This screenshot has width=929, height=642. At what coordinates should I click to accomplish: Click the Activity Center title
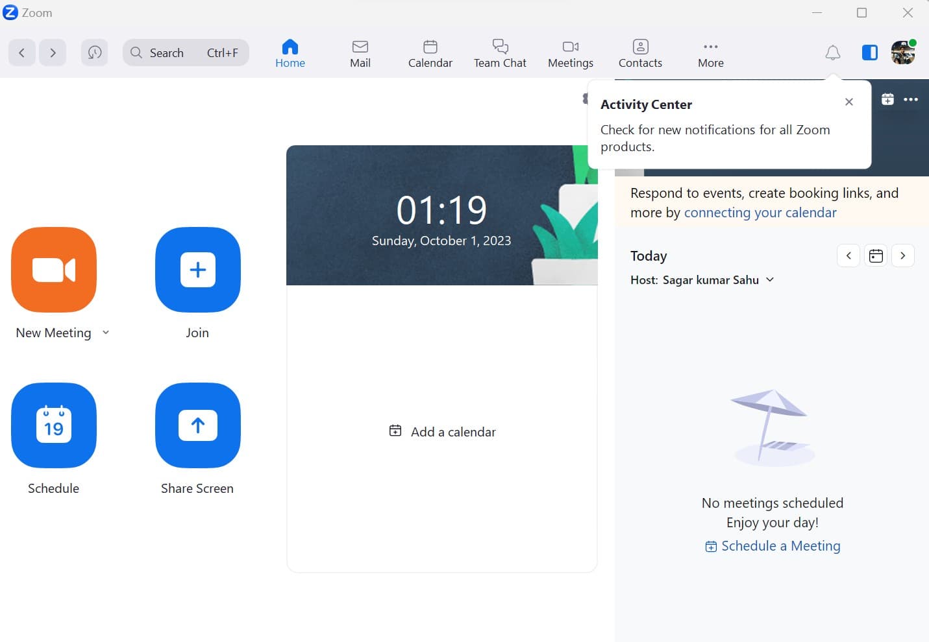tap(646, 104)
